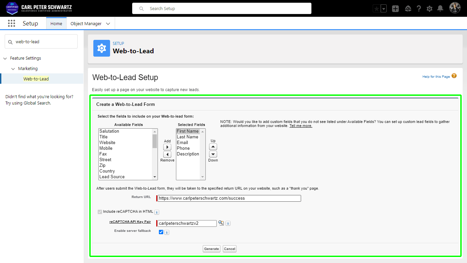Click the Quick Find search magnifier icon

10,42
